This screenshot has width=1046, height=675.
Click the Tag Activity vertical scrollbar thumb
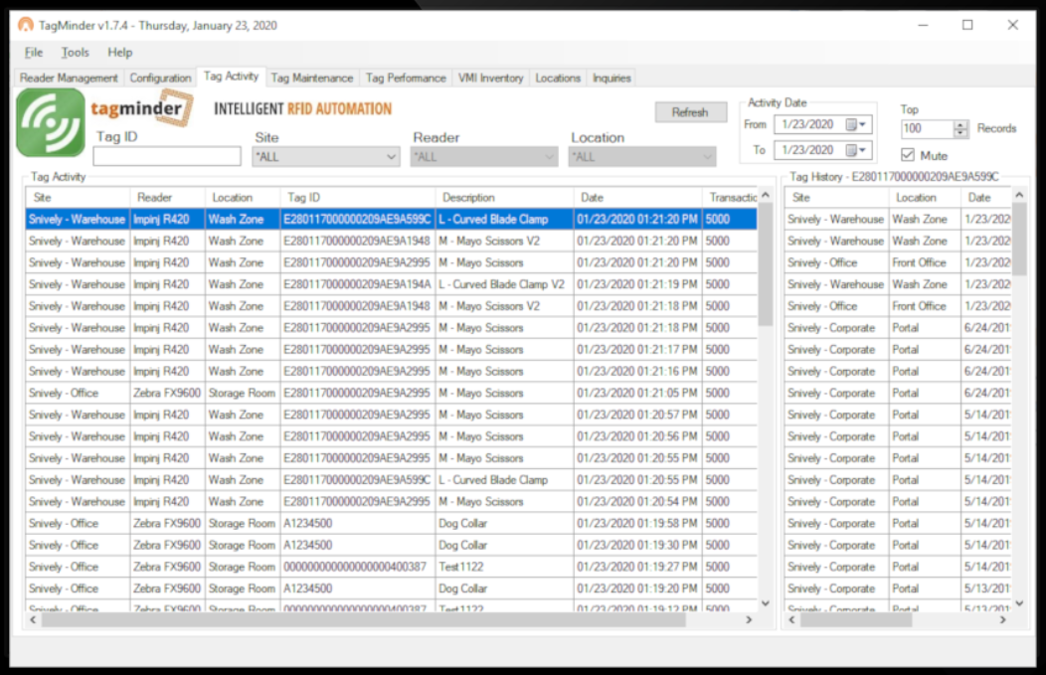pos(766,263)
